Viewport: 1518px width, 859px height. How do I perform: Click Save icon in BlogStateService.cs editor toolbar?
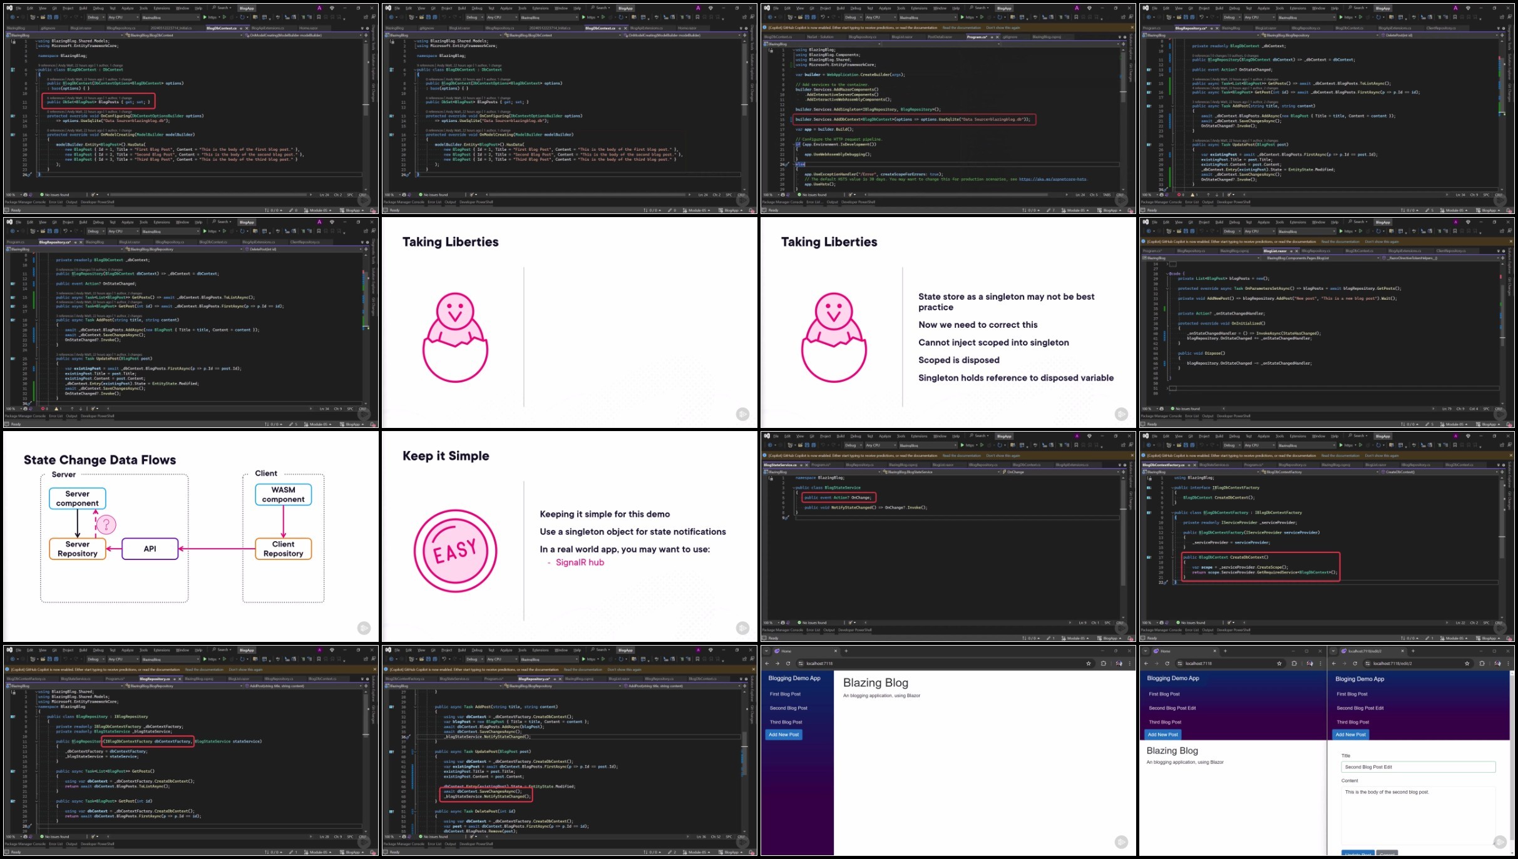(x=807, y=445)
